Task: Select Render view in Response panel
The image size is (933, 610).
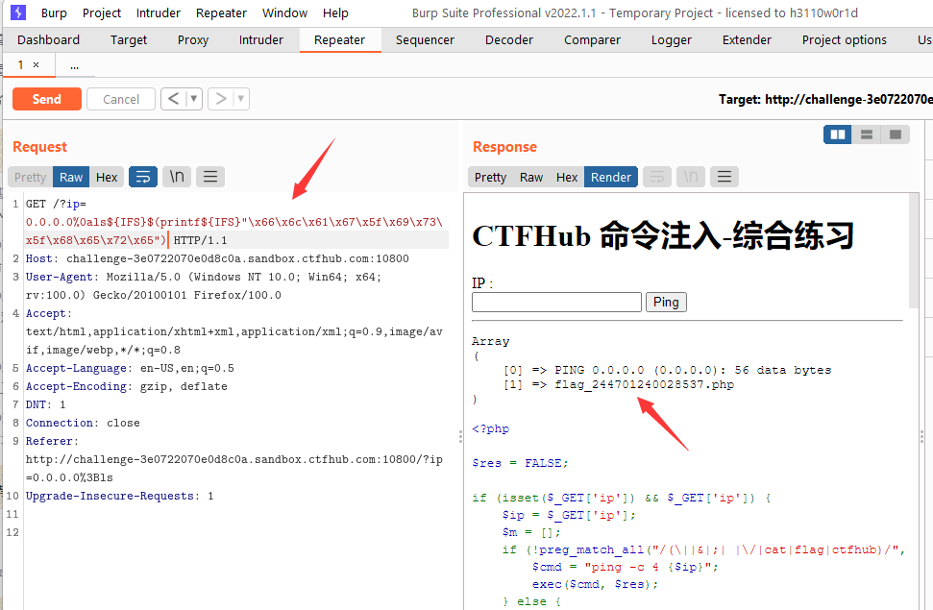Action: [x=611, y=177]
